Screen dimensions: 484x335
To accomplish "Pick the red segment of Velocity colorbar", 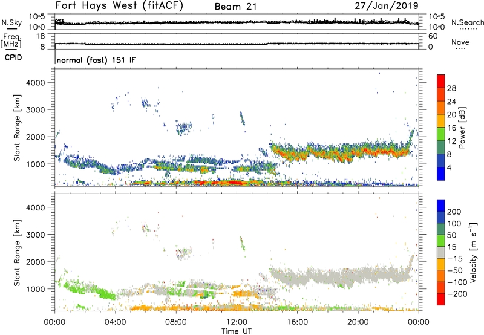I will coord(441,299).
